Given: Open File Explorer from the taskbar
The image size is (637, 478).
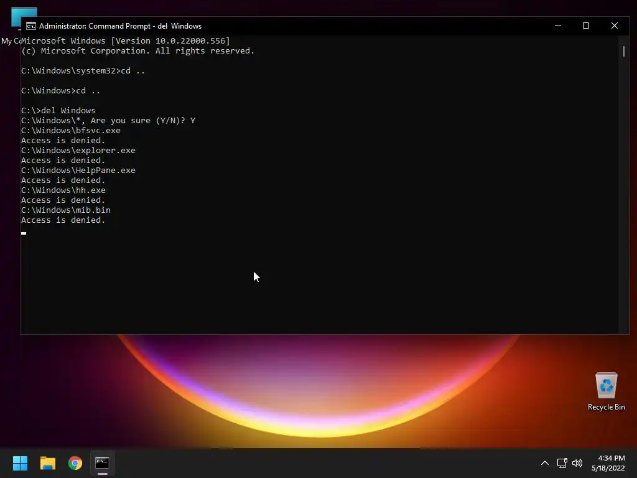Looking at the screenshot, I should [x=47, y=463].
